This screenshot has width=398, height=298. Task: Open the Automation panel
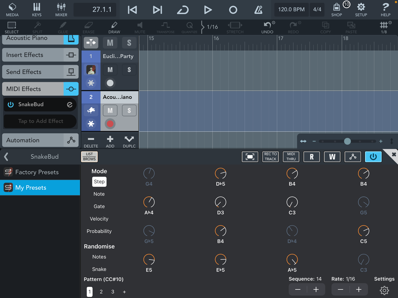coord(40,140)
